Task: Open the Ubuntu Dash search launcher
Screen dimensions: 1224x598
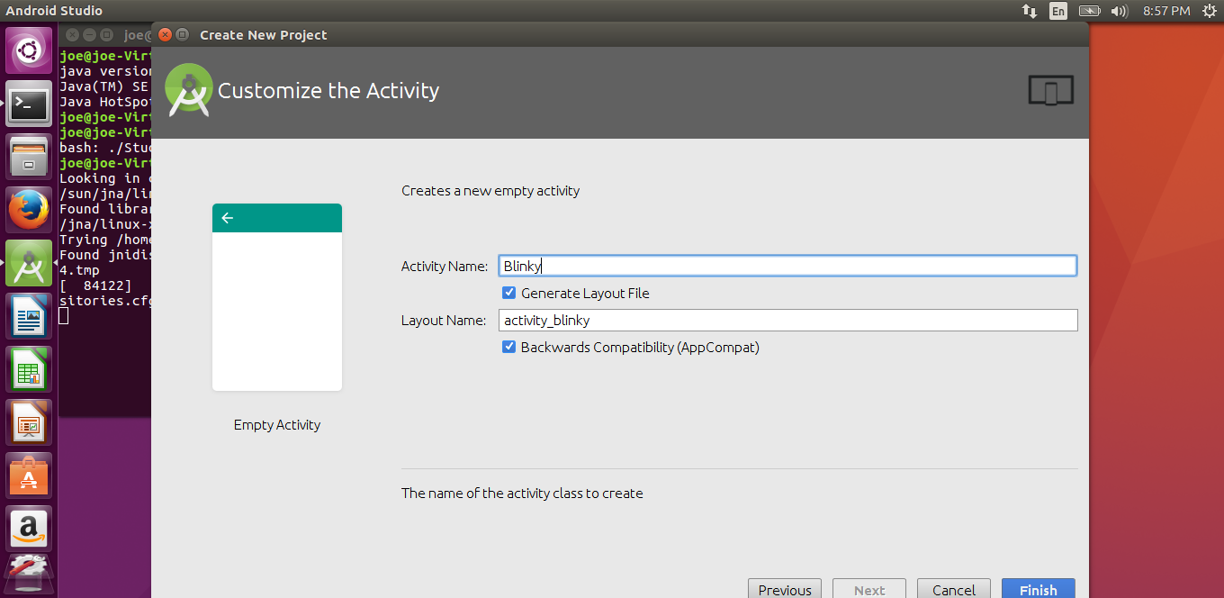Action: coord(29,50)
